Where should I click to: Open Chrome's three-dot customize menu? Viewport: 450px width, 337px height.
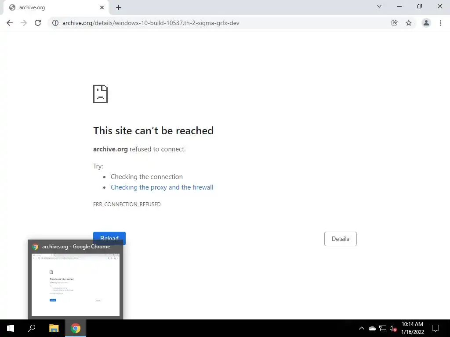[x=440, y=23]
